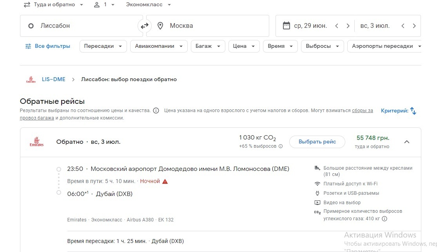Click Лиссабон: выбор поездки обратно breadcrumb
The image size is (437, 252).
129,80
